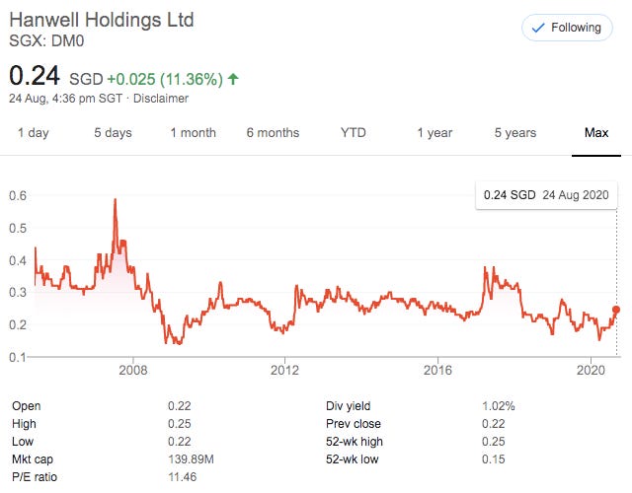The height and width of the screenshot is (493, 632).
Task: Click the 24 Aug, 4:36 pm SGT timestamp
Action: coord(66,99)
